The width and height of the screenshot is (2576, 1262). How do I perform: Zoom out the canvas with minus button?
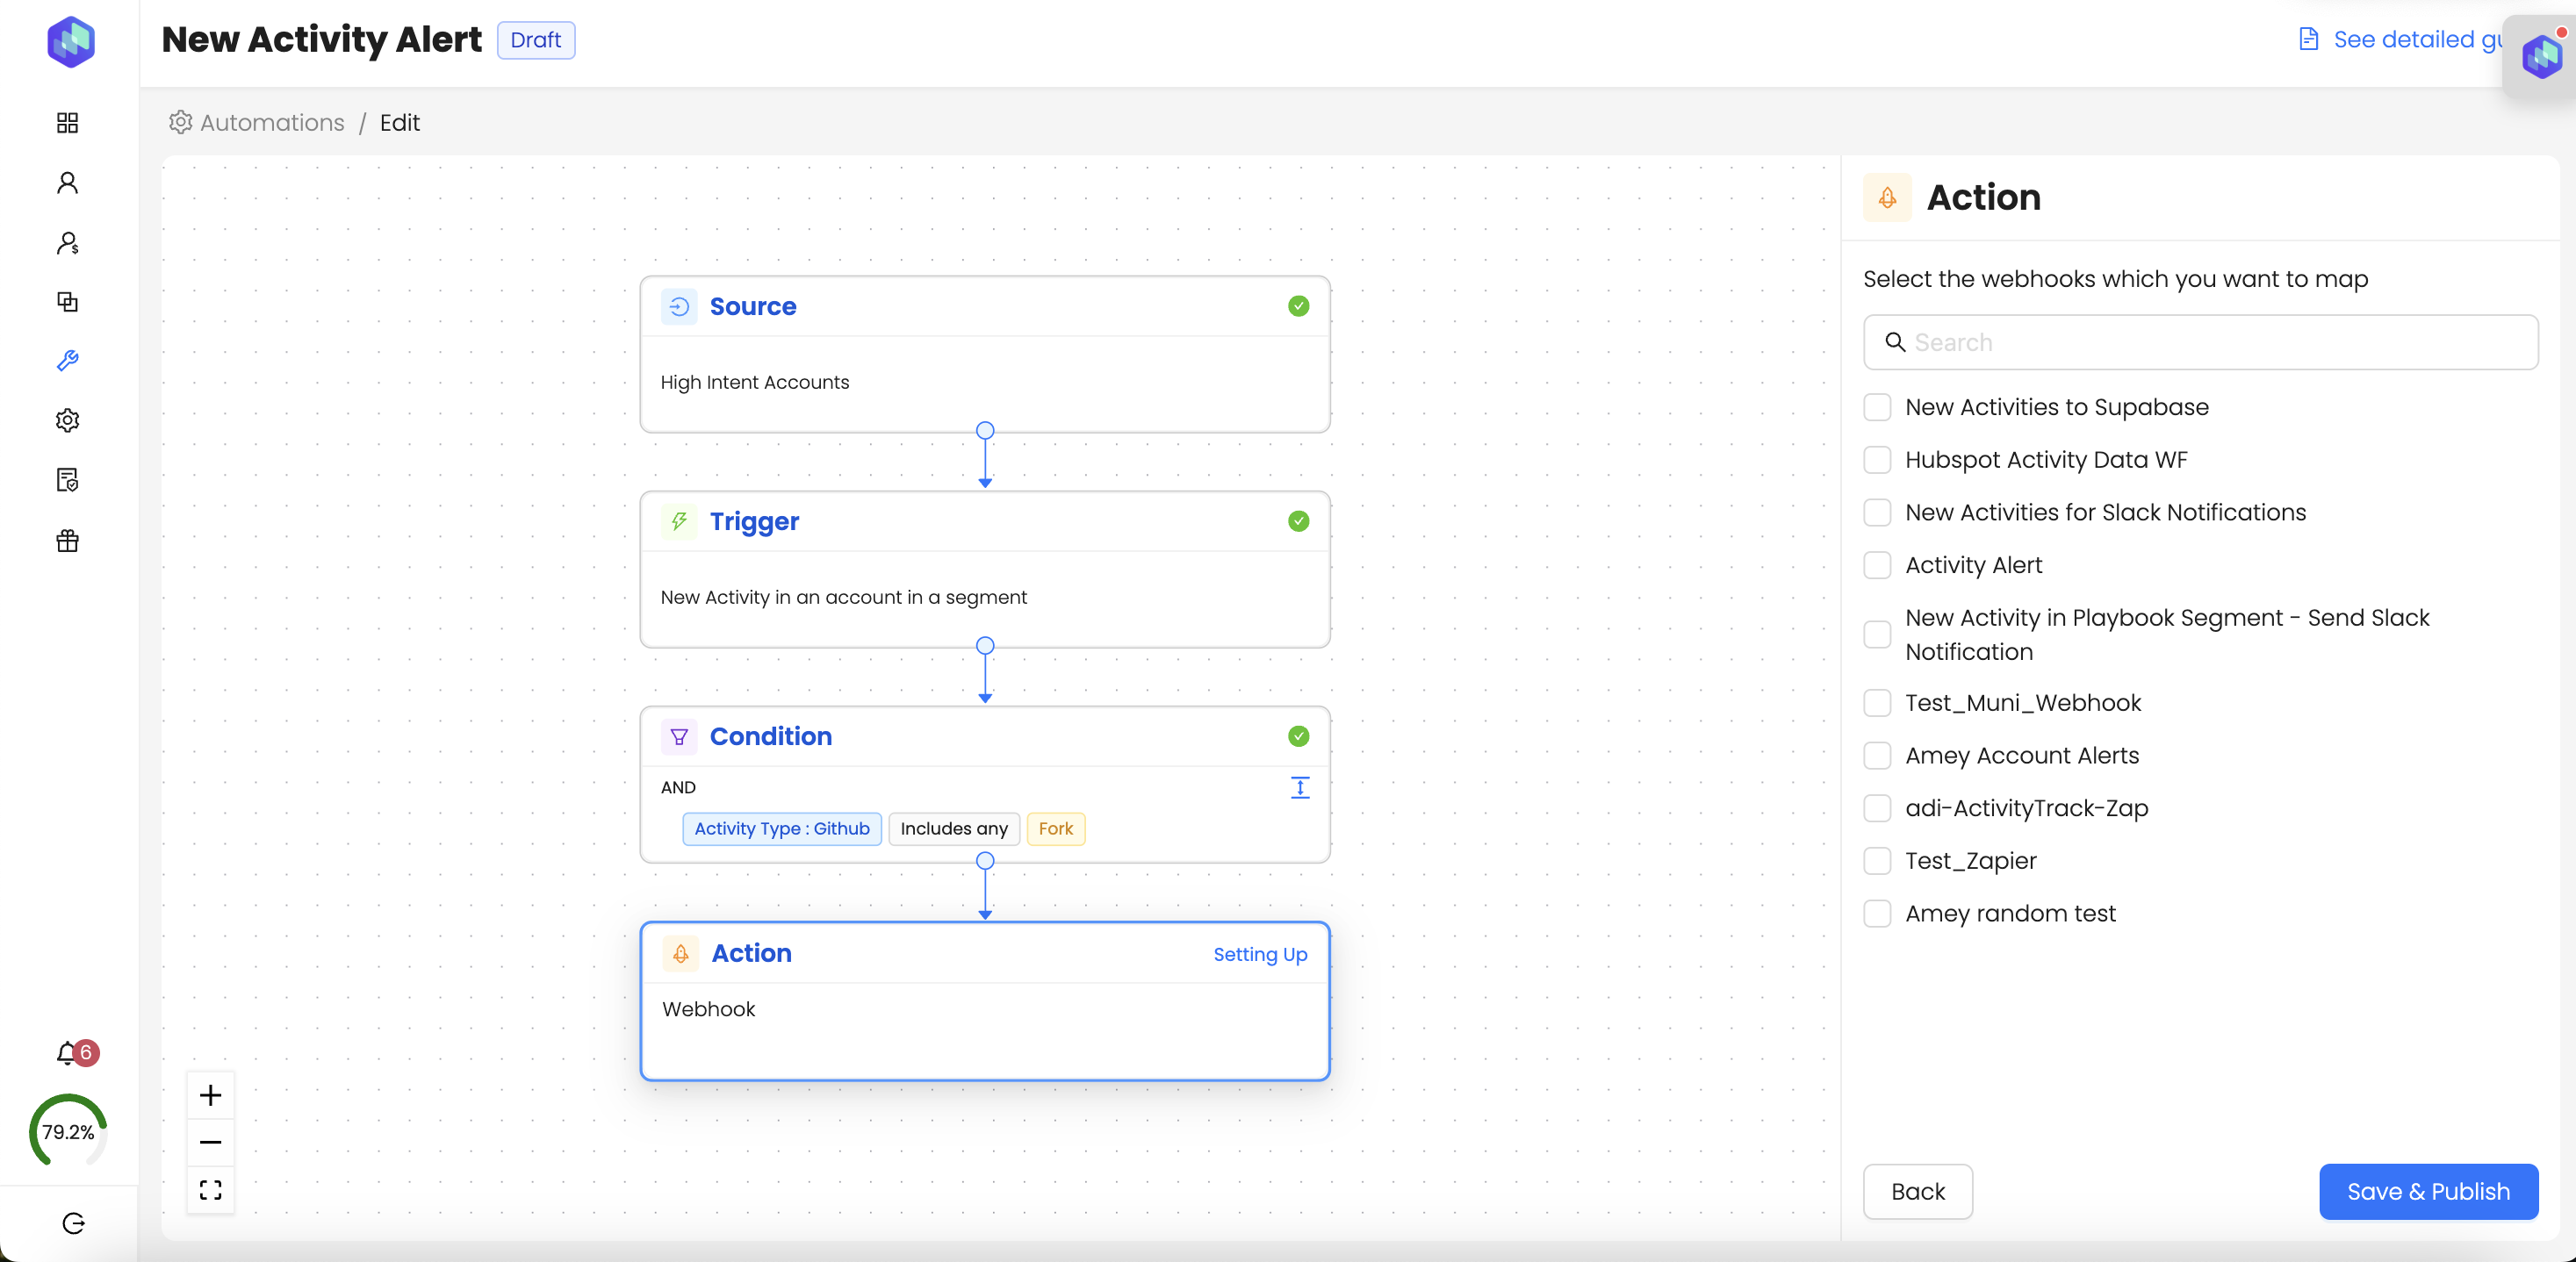tap(210, 1142)
